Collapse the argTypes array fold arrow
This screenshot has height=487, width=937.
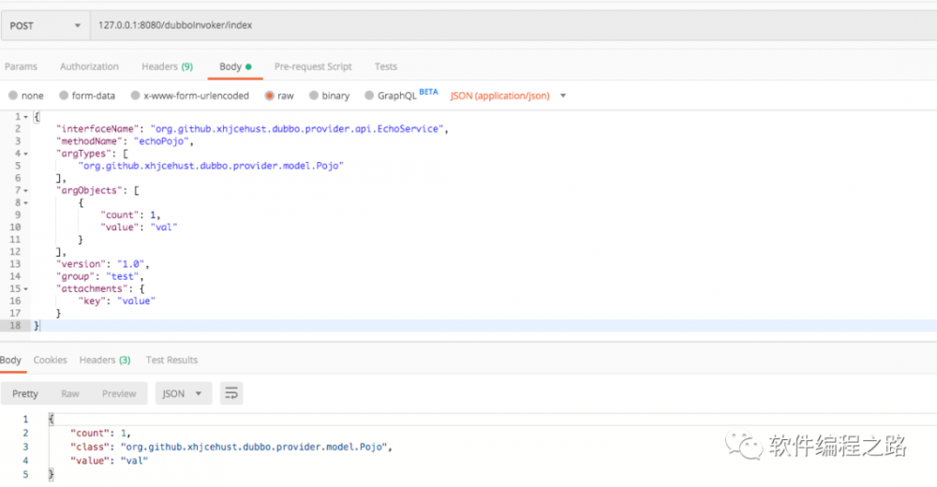25,155
